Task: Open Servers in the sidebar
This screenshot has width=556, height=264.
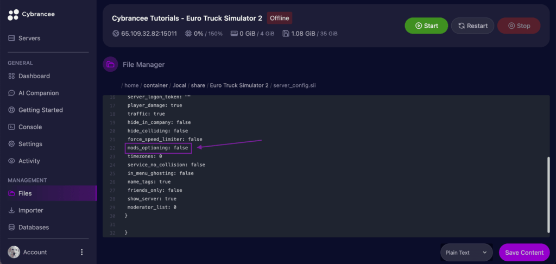Action: click(24, 38)
